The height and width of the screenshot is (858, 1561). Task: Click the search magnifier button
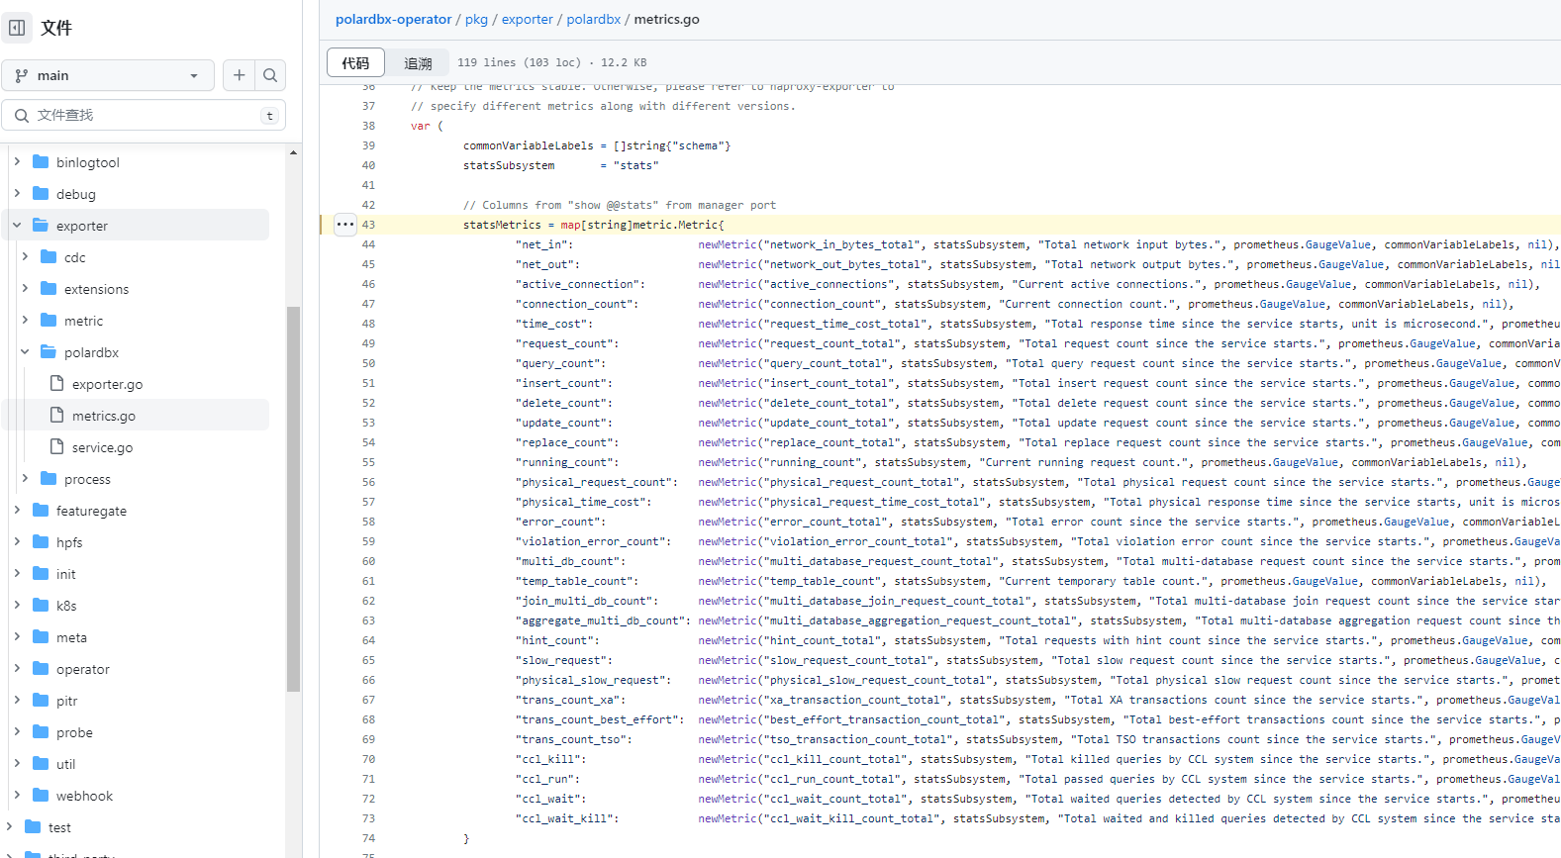click(270, 75)
